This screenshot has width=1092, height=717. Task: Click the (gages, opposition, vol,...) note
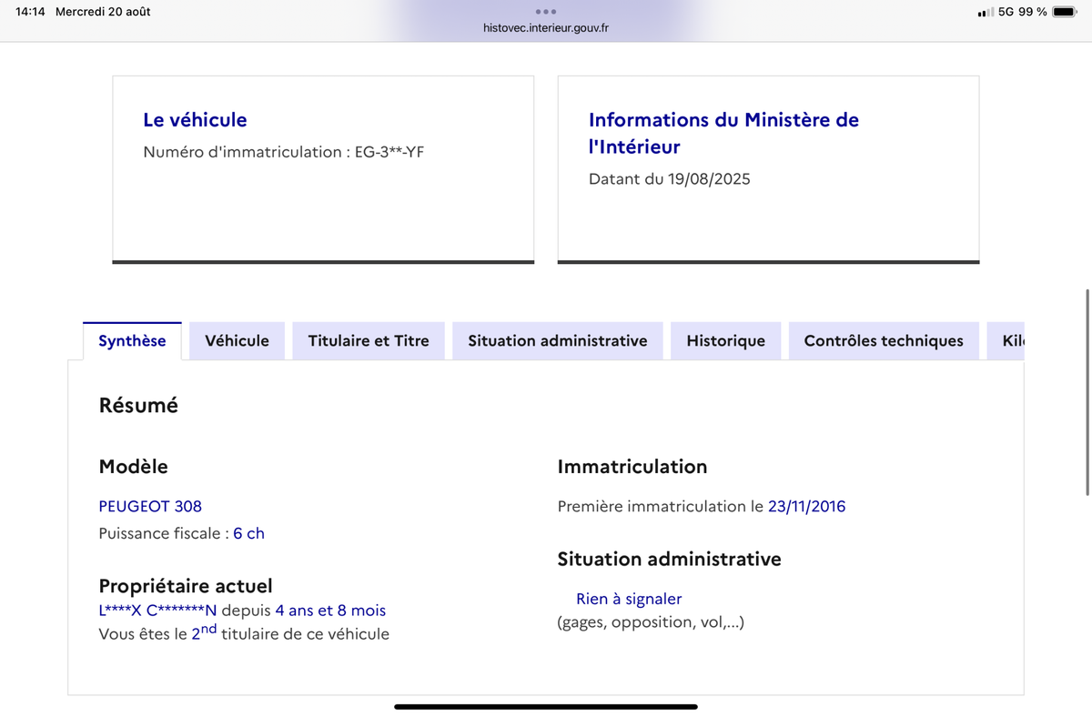(x=651, y=622)
